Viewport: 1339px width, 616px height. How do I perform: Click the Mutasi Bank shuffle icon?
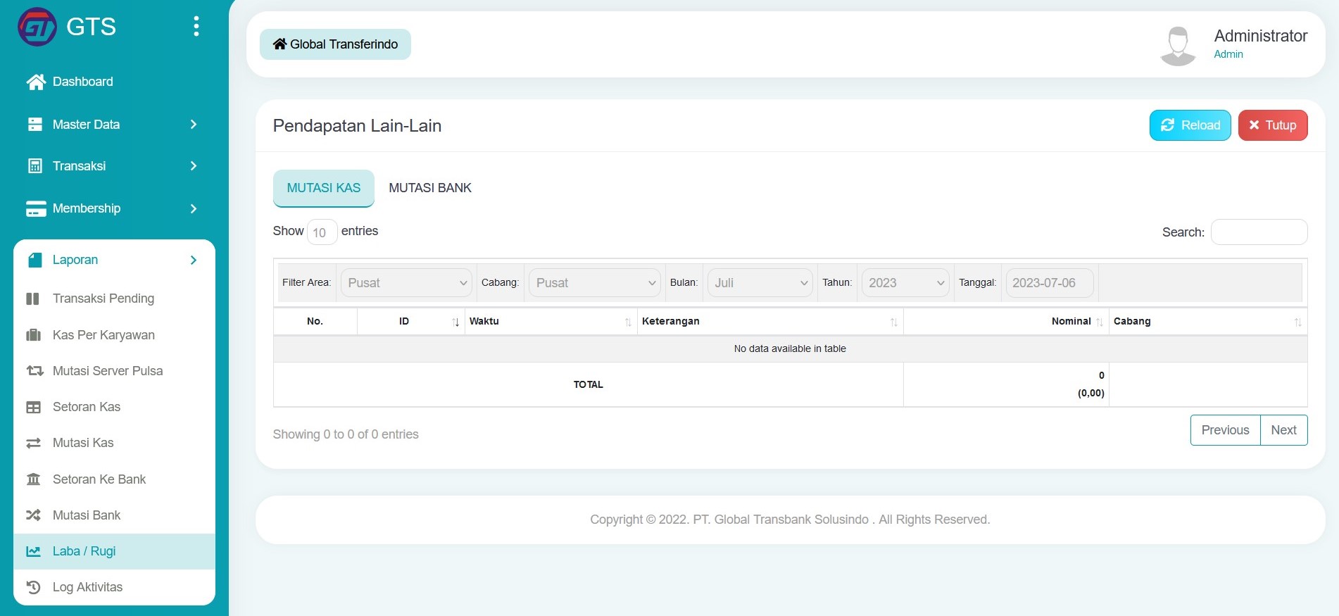(33, 515)
